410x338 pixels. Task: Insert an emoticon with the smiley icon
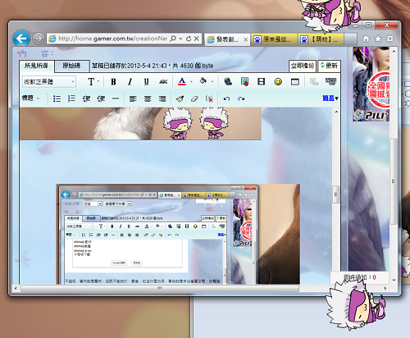(278, 81)
